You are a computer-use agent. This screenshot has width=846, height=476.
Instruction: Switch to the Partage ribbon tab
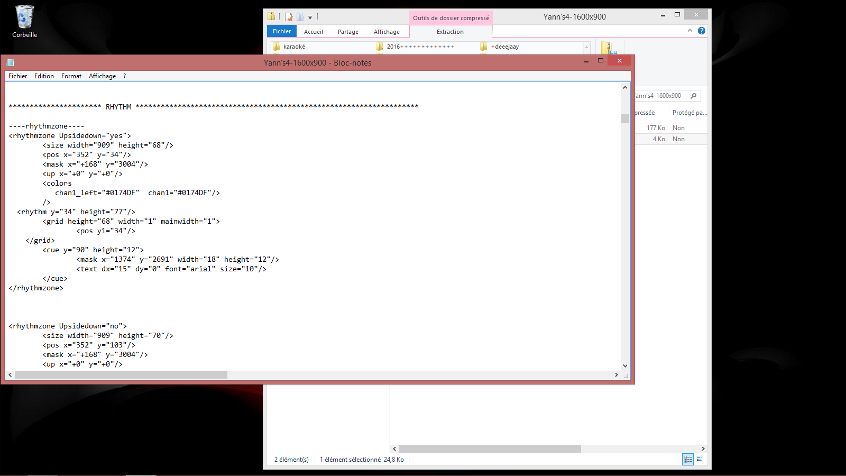pos(348,32)
